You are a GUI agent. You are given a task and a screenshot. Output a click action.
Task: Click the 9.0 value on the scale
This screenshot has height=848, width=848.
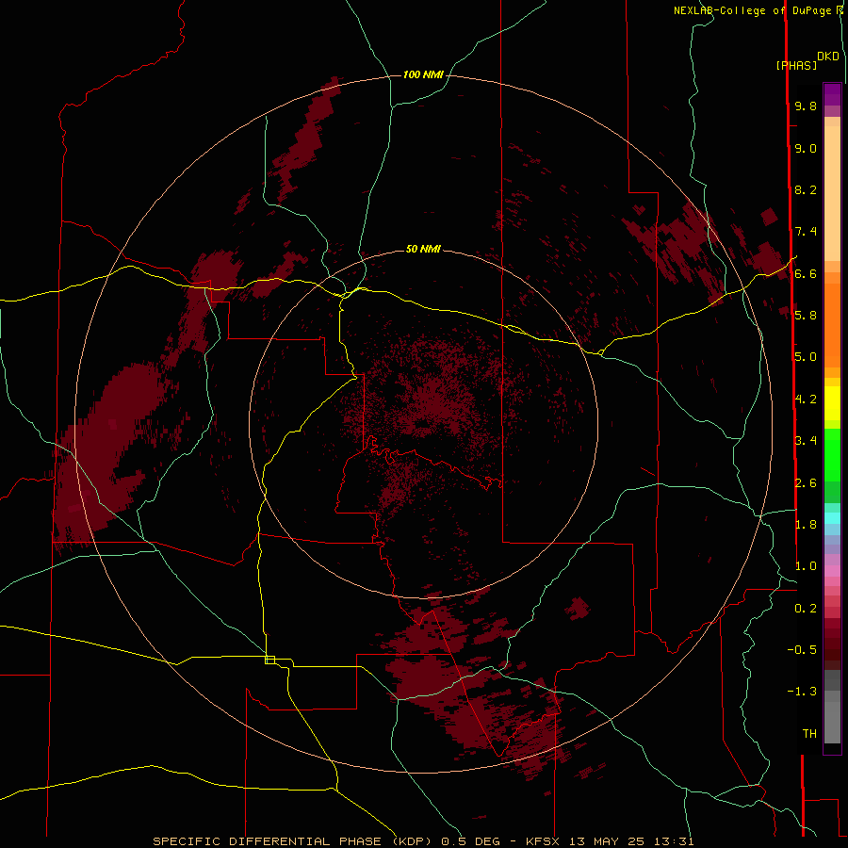coord(806,148)
